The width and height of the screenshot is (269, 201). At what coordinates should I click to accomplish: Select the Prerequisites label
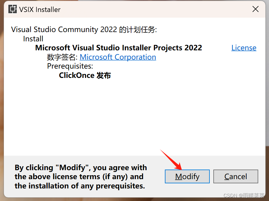click(70, 66)
